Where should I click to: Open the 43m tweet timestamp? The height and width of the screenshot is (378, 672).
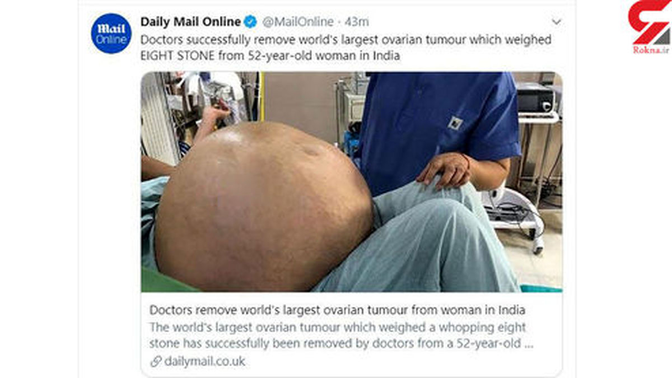coord(357,22)
